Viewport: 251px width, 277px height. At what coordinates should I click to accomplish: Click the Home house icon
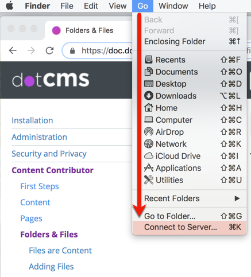(149, 108)
